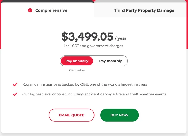Click the $3,499.05 price amount

point(87,37)
